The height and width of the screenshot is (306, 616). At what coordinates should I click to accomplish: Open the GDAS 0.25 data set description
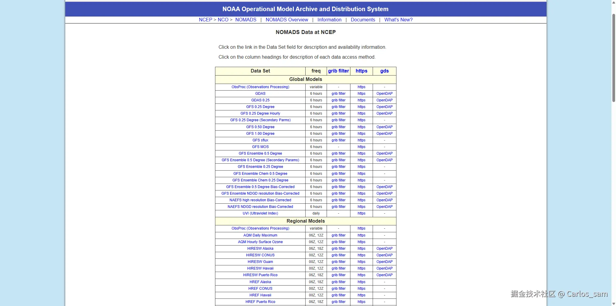pos(260,100)
